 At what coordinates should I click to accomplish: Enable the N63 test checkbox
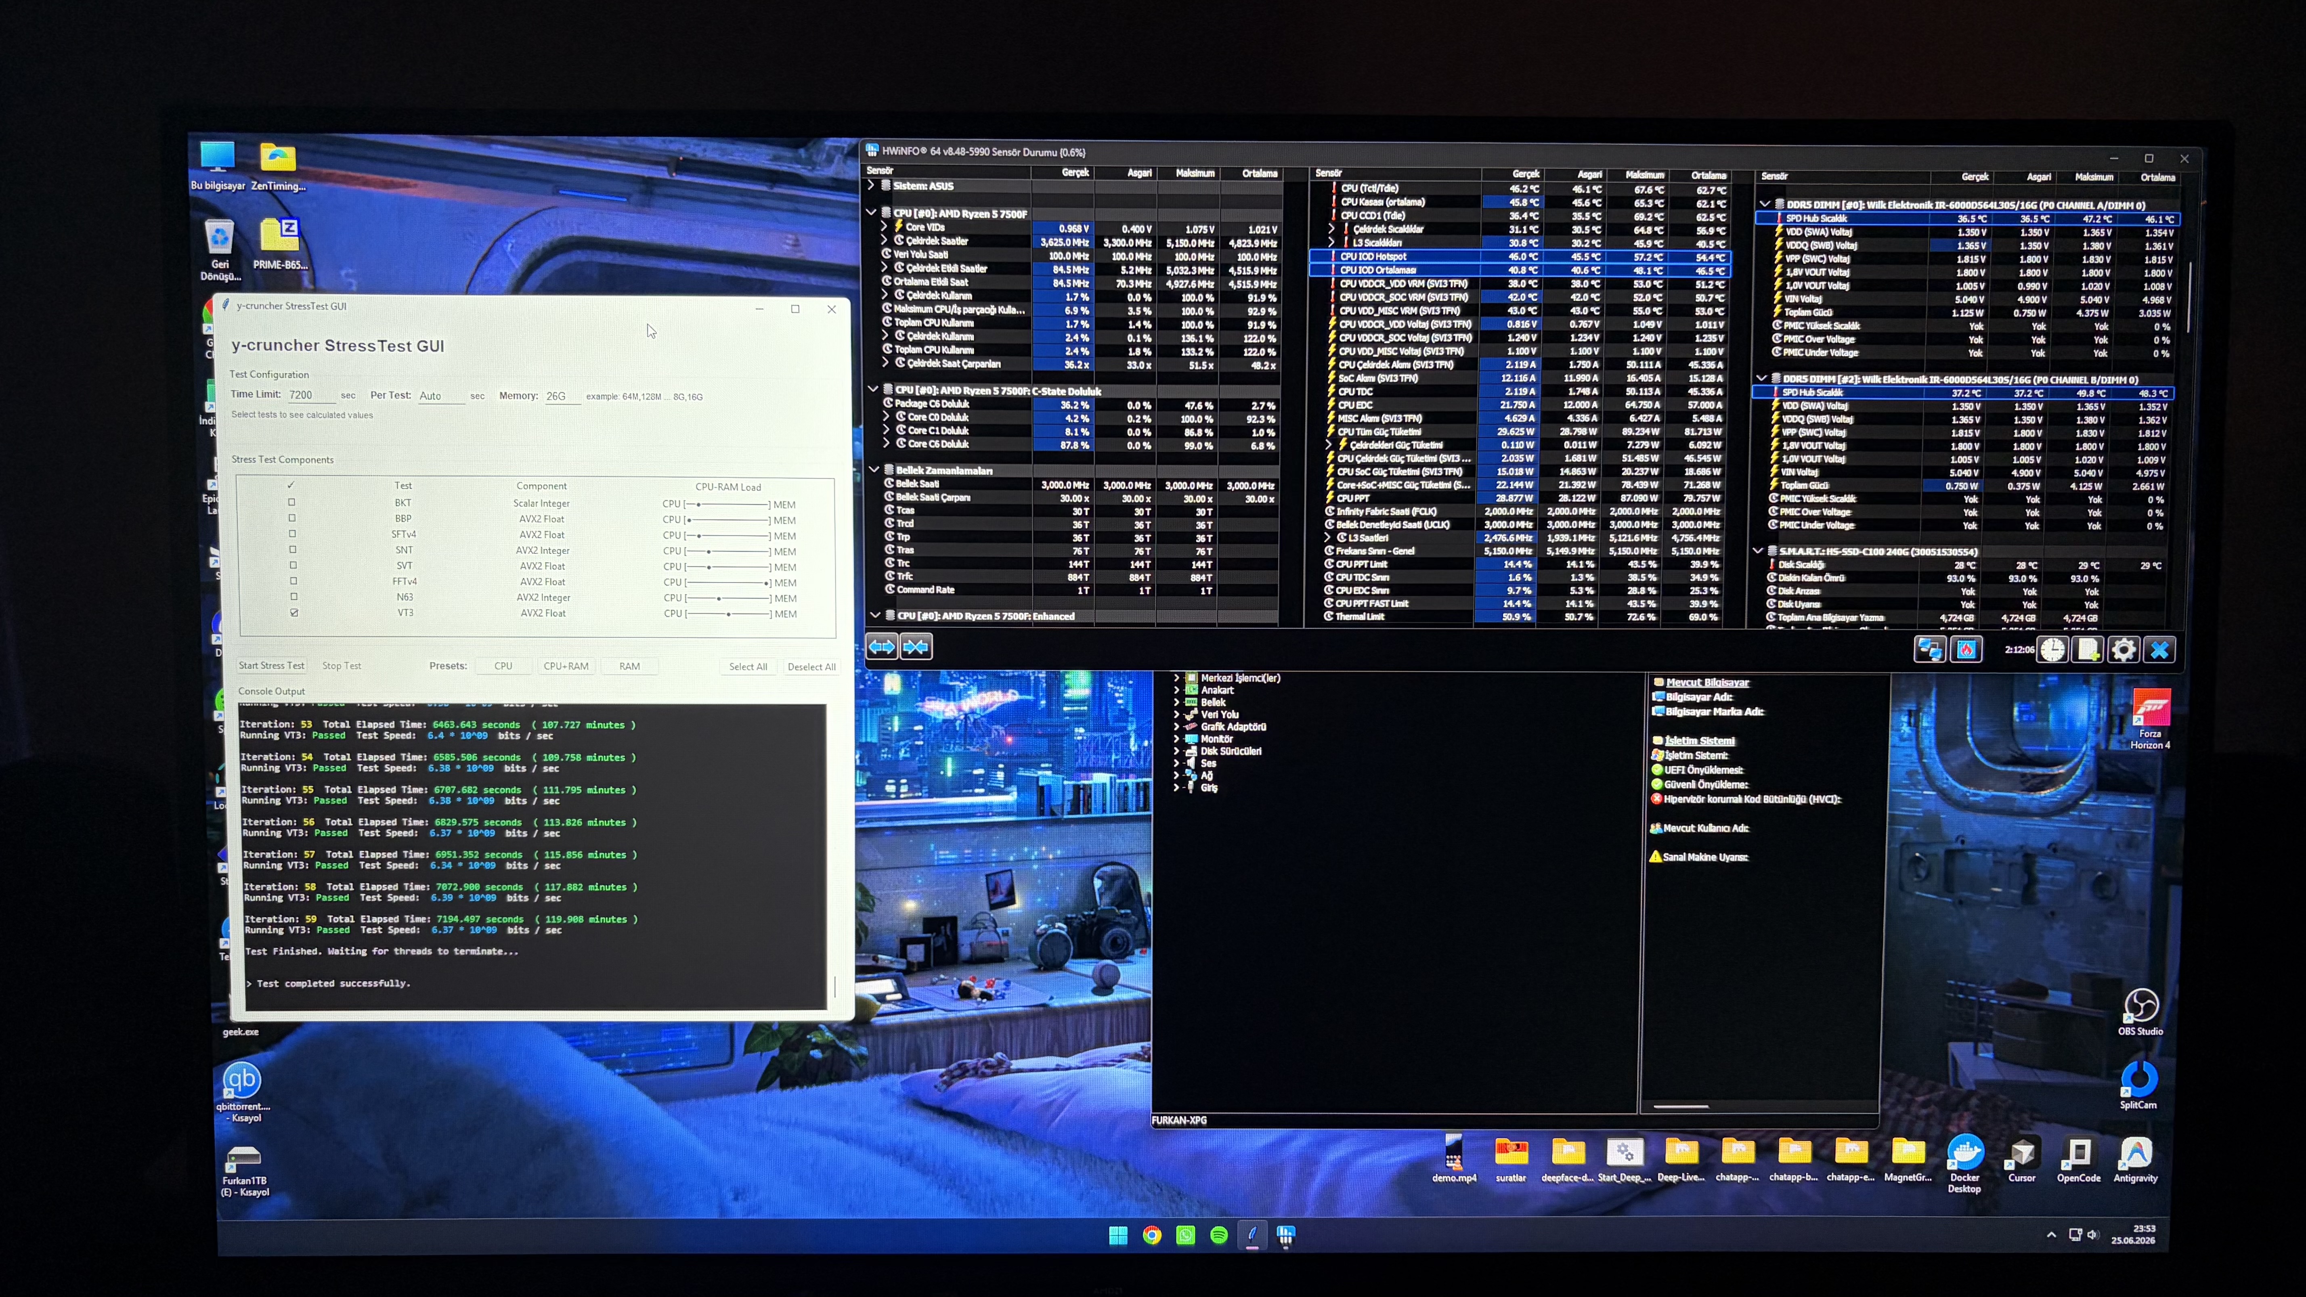(293, 596)
